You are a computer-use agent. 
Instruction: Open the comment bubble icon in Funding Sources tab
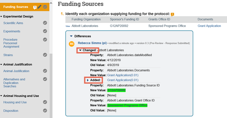point(35,7)
